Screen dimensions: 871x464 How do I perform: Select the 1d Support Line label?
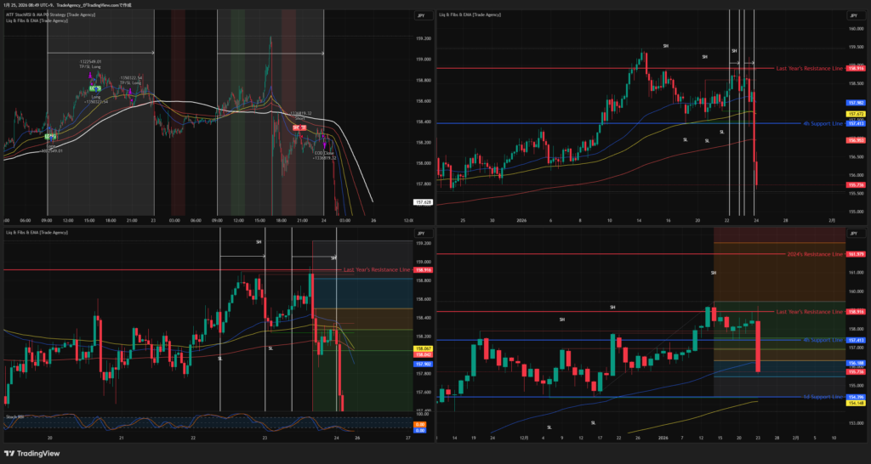822,397
